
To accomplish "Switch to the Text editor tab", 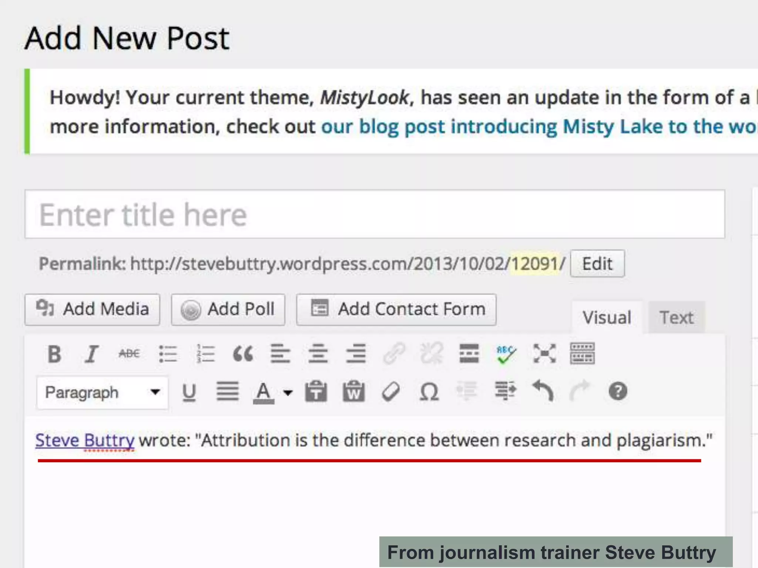I will point(677,318).
